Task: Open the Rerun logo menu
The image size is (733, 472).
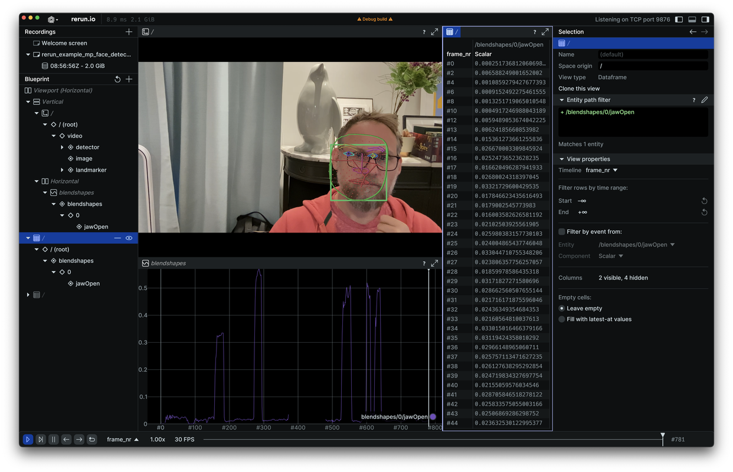Action: coord(53,19)
